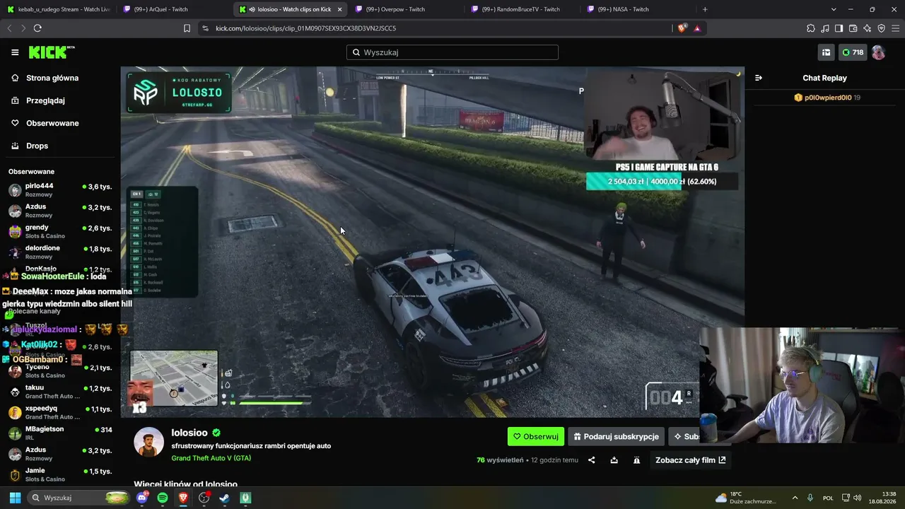Open recommended channel MBagietson
This screenshot has height=509, width=905.
pyautogui.click(x=60, y=433)
